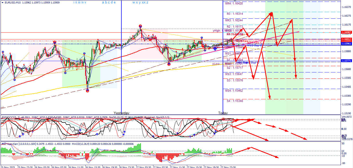Click the MR3: 1.16244 pivot label
The width and height of the screenshot is (353, 168).
[x=234, y=20]
